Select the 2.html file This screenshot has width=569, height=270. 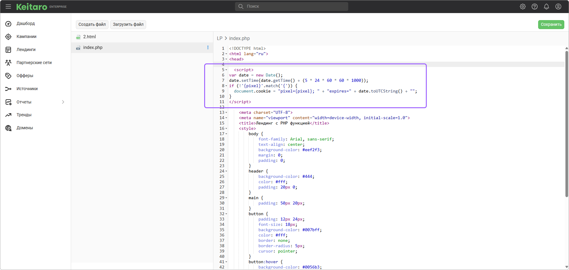(142, 37)
